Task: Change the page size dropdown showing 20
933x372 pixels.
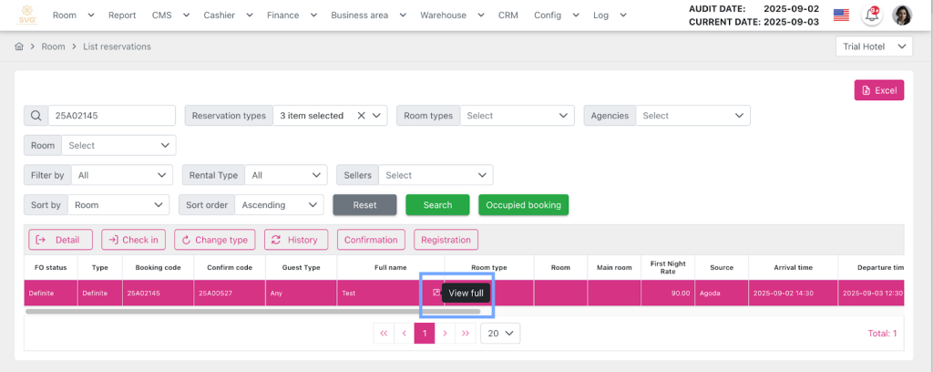Action: tap(500, 334)
